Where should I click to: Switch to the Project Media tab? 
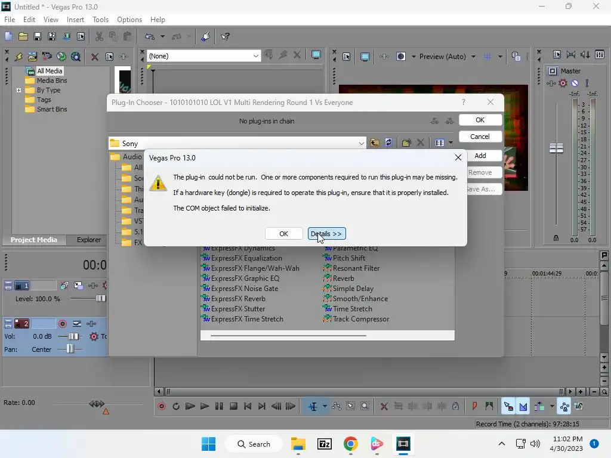coord(33,240)
